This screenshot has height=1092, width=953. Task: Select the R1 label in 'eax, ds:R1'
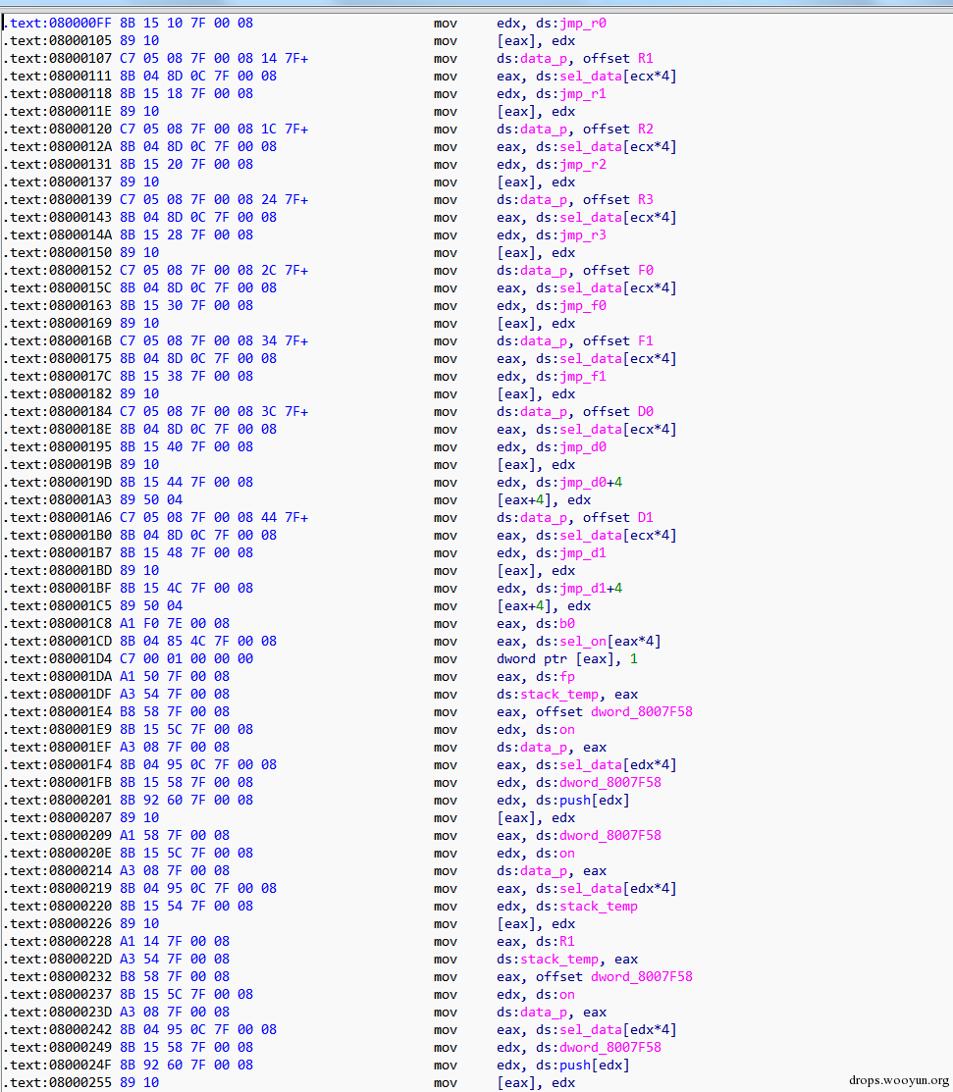tap(567, 942)
